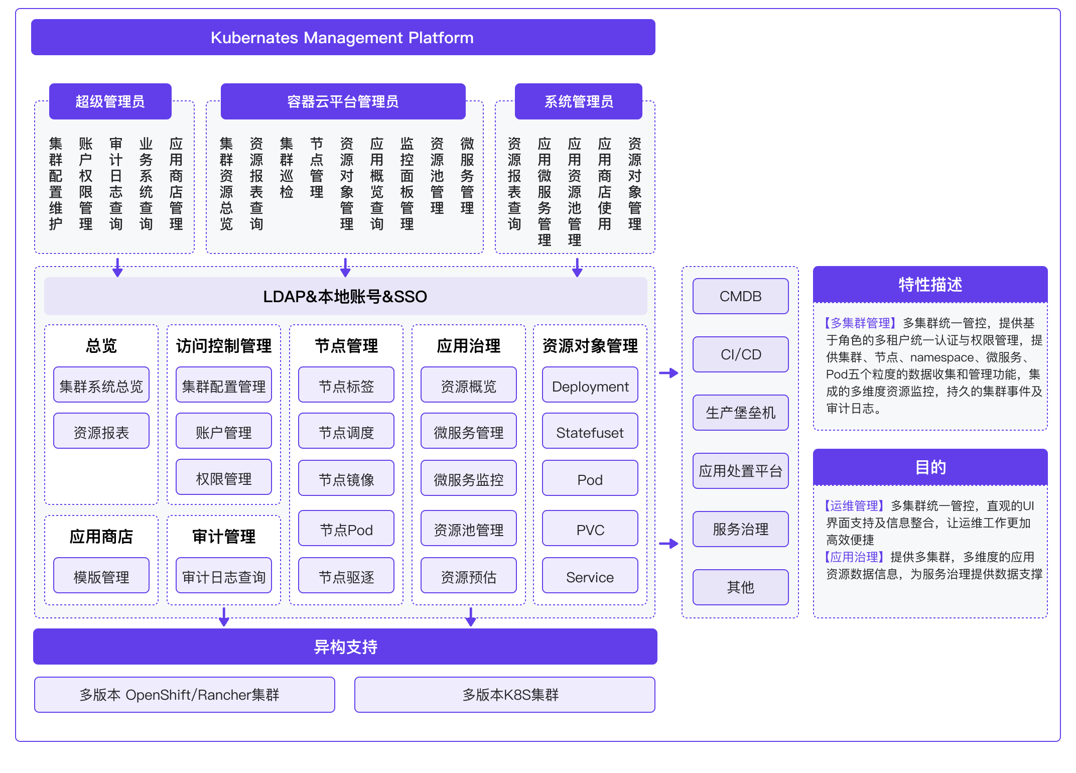Open the LDAP&本地账号&SSO bar
This screenshot has width=1076, height=773.
345,297
